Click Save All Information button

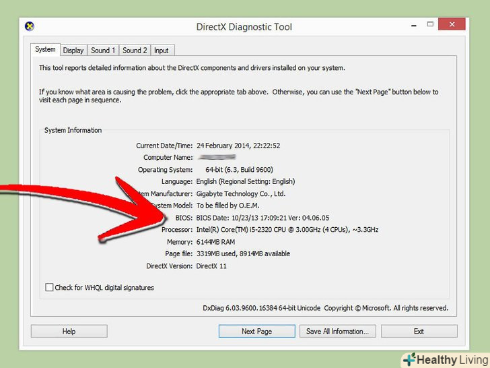click(x=337, y=332)
